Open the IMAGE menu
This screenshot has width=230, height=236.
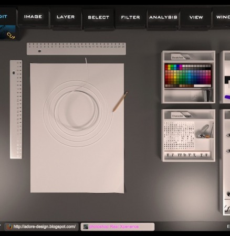(33, 17)
